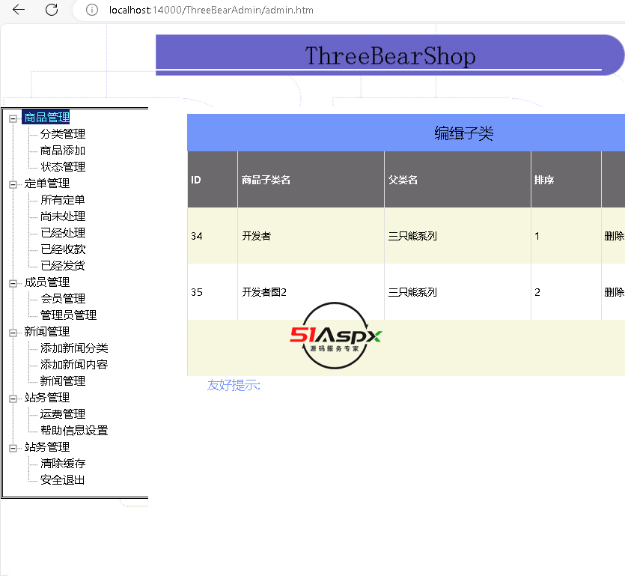The height and width of the screenshot is (576, 625).
Task: Collapse the 成员管理 tree node
Action: point(13,282)
